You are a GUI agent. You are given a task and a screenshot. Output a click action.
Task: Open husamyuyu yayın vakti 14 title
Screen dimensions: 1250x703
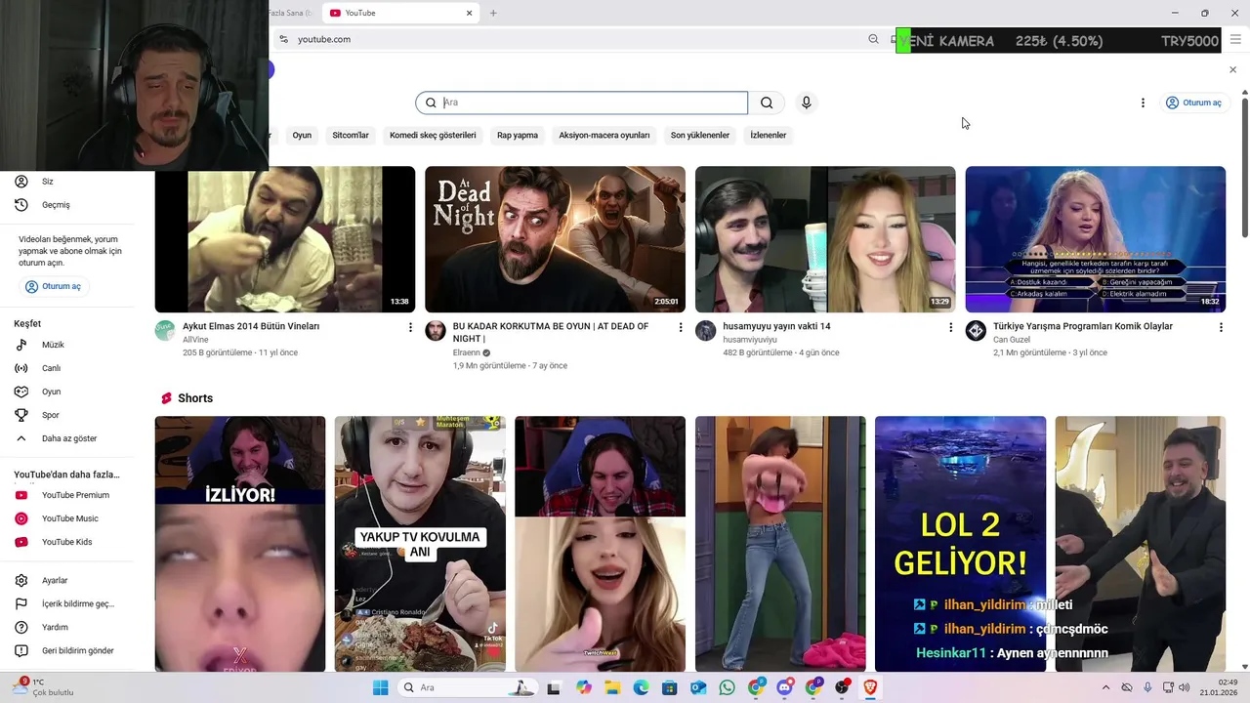[776, 326]
